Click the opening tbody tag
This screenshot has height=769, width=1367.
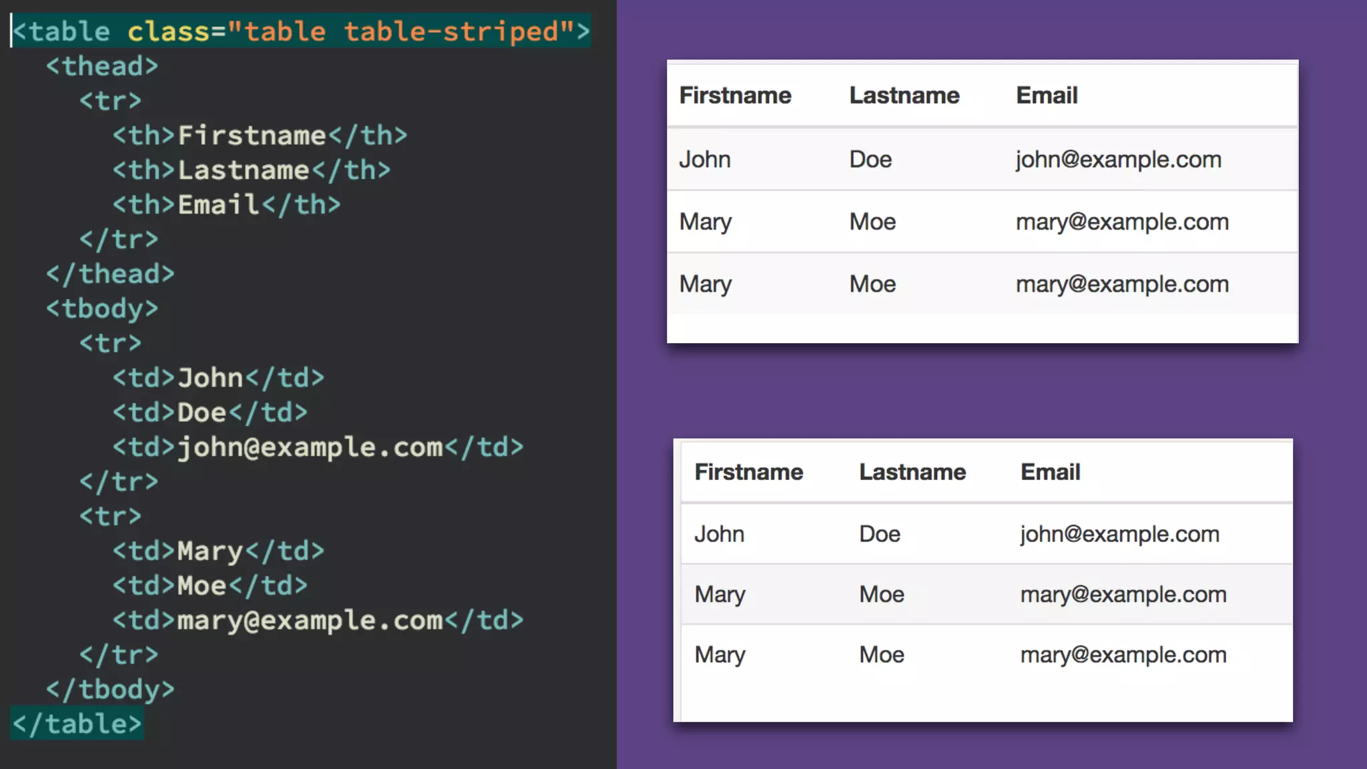[102, 308]
